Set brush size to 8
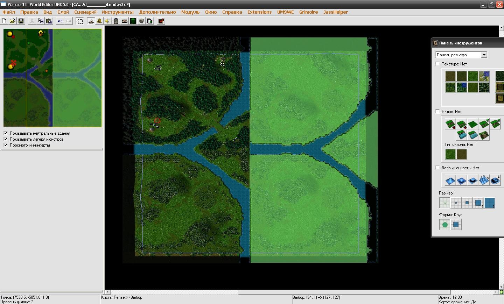Image resolution: width=504 pixels, height=304 pixels. [490, 203]
